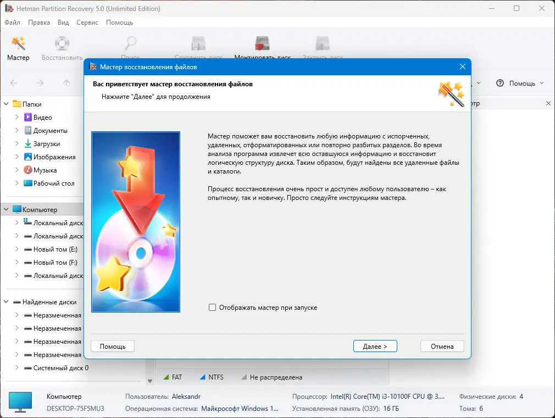Screen dimensions: 555x418
Task: Click the NTFS legend entry
Action: (212, 377)
